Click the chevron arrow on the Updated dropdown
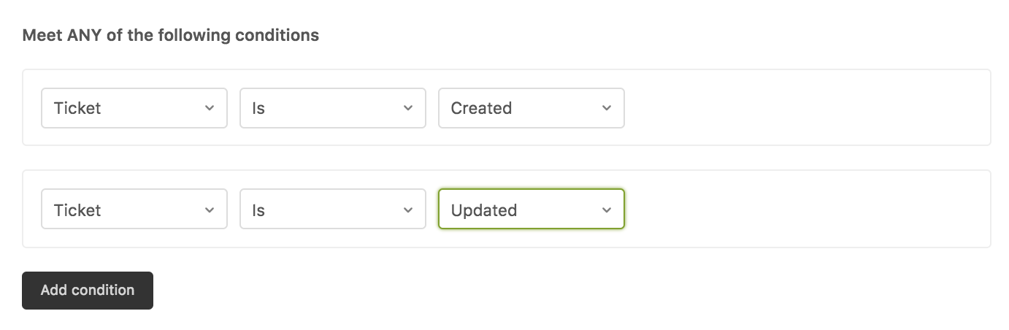The width and height of the screenshot is (1009, 330). pyautogui.click(x=606, y=210)
